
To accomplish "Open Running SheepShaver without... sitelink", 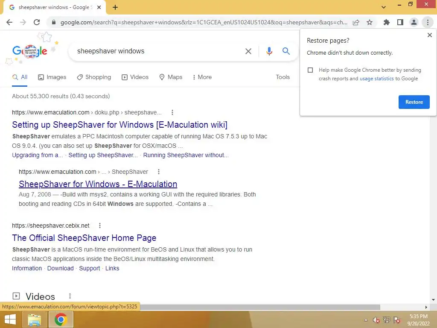I will tap(186, 155).
